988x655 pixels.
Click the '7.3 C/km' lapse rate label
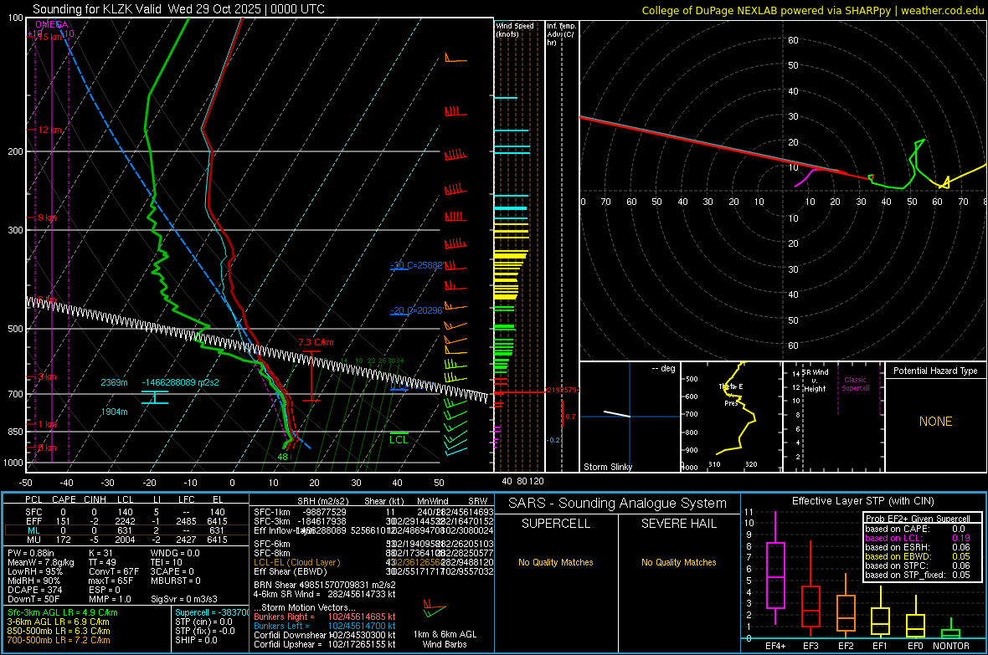(316, 343)
